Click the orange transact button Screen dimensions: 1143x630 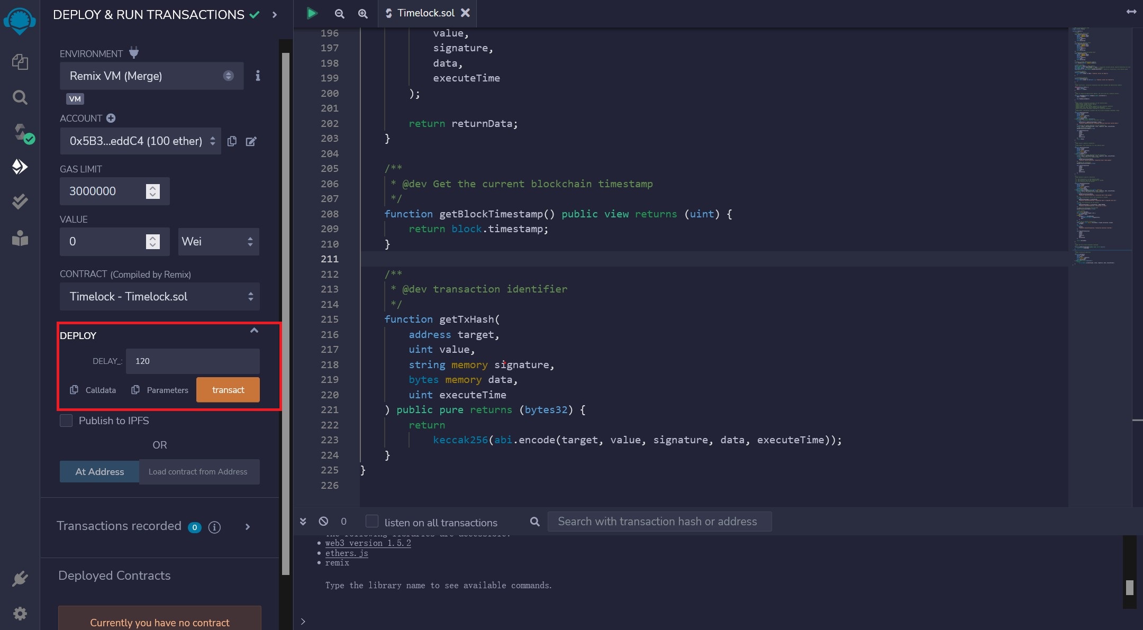point(228,390)
